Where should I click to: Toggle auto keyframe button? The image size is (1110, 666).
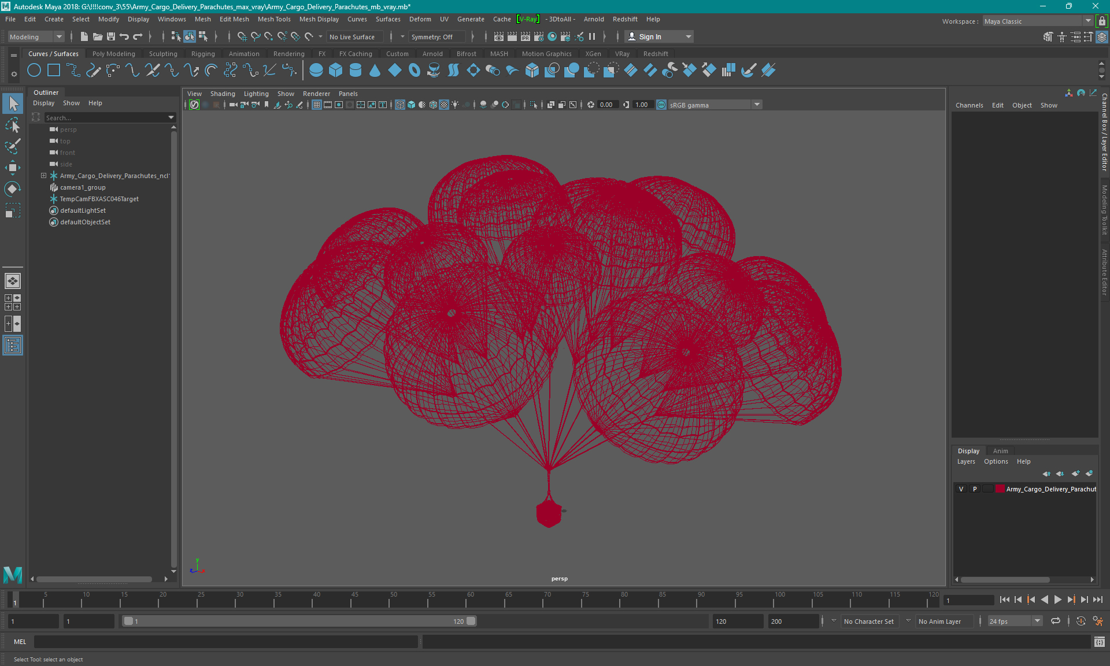pyautogui.click(x=1081, y=621)
